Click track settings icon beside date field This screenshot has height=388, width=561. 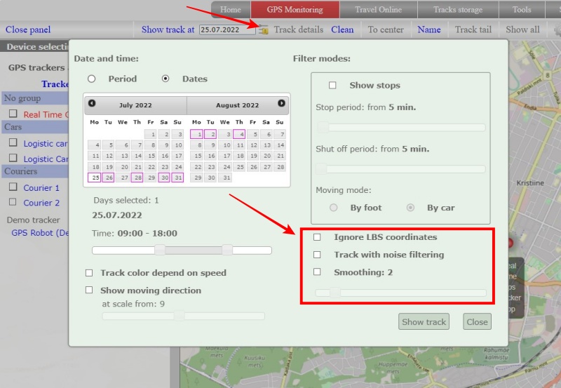pyautogui.click(x=263, y=30)
